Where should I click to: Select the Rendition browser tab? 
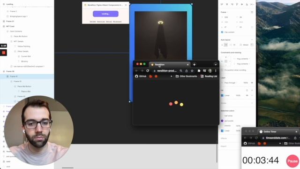pos(170,65)
